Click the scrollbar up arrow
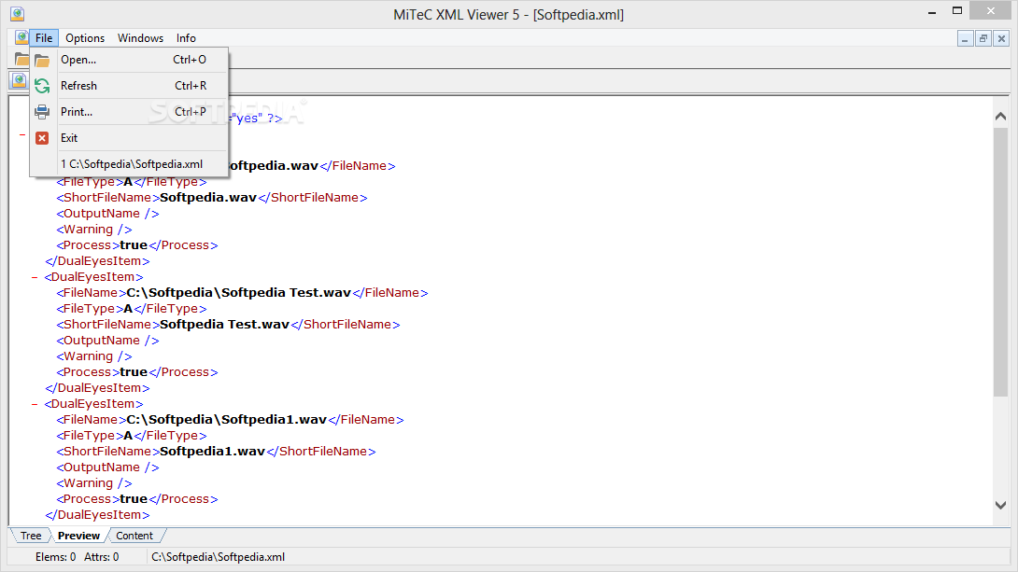 coord(1000,117)
